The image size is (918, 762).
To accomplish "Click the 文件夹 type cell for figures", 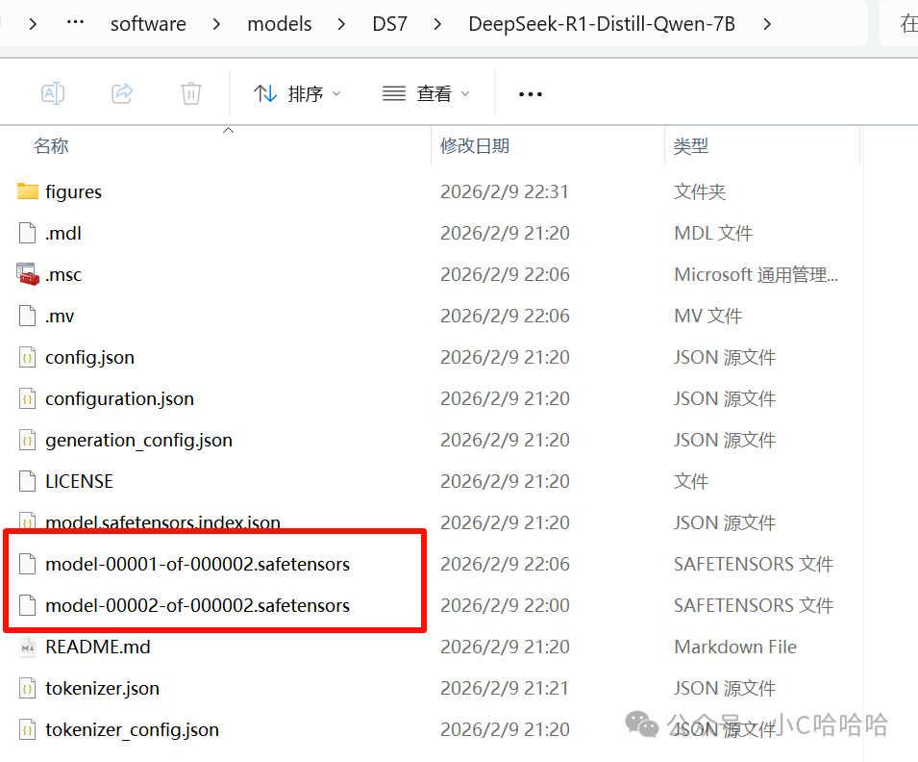I will [700, 191].
